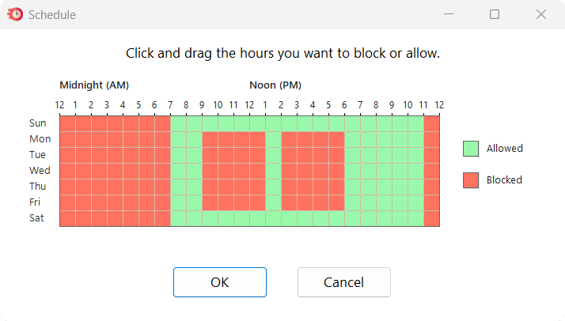Click the Friday 3 AM blocked cell

(115, 202)
